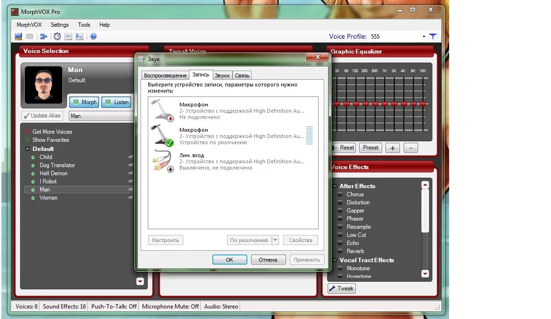Screen dimensions: 551x319
Task: Collapse the Vocal Tract Effects group
Action: point(335,260)
